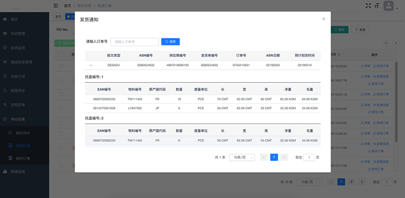This screenshot has width=405, height=198.
Task: Toggle the sidebar collapse hamburger icon
Action: [56, 6]
